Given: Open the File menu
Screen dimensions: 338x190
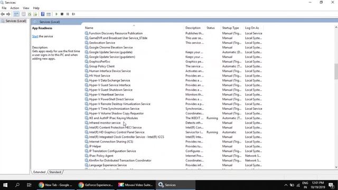Looking at the screenshot, I should [4, 8].
